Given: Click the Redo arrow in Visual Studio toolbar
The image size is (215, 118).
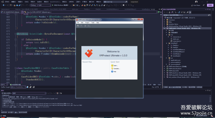Looking at the screenshot, I should click(x=27, y=5).
